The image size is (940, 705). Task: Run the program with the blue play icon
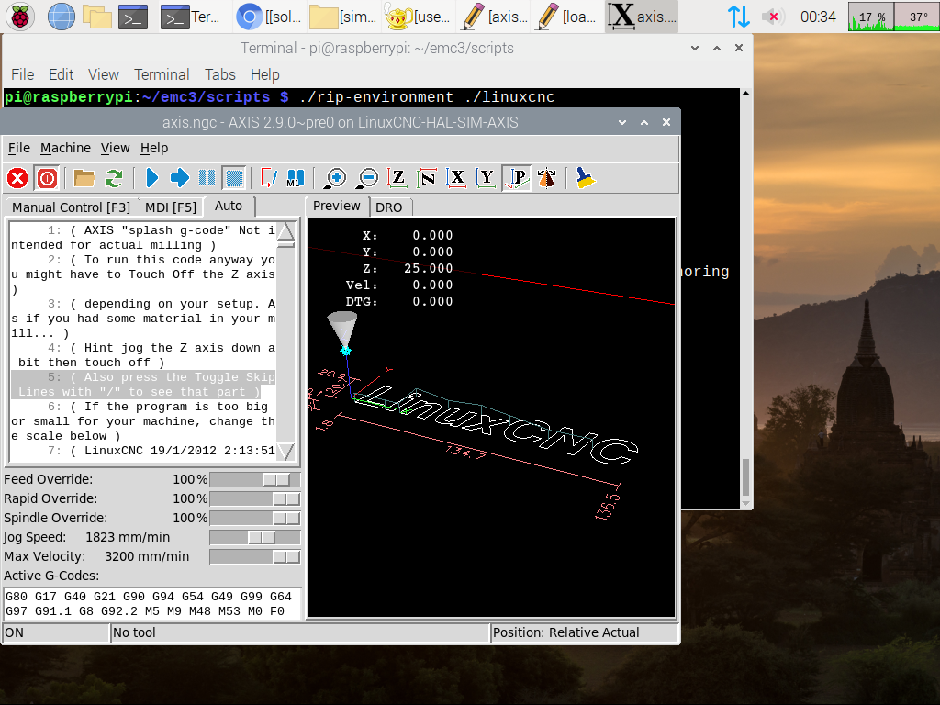(151, 178)
